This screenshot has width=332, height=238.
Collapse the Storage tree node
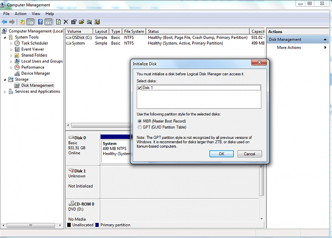click(5, 80)
